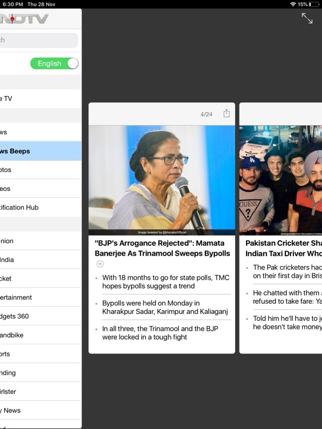Tap bullet about 18 months to state polls
The width and height of the screenshot is (322, 429).
point(166,282)
